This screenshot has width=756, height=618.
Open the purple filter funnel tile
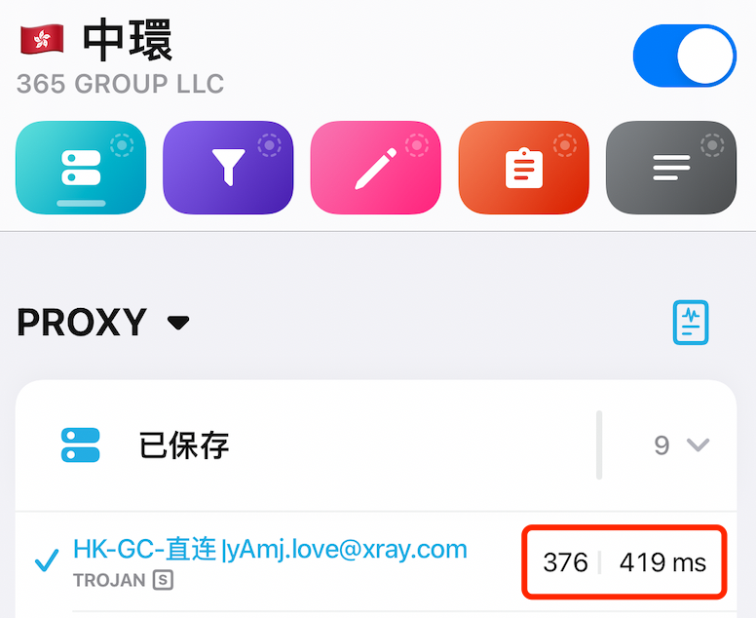tap(228, 168)
